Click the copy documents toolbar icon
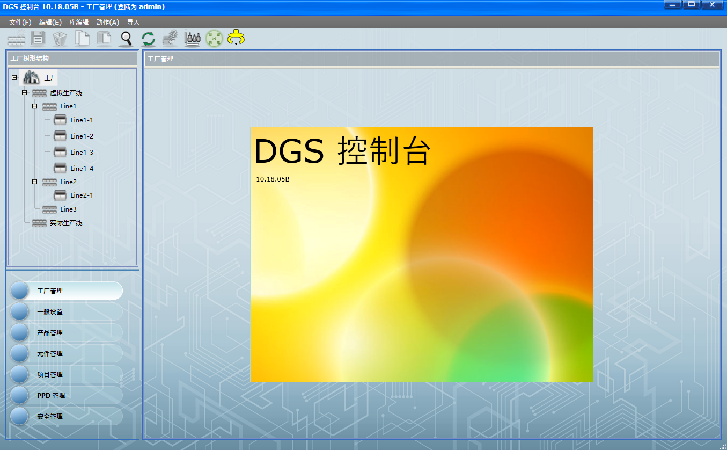The image size is (727, 450). tap(82, 38)
